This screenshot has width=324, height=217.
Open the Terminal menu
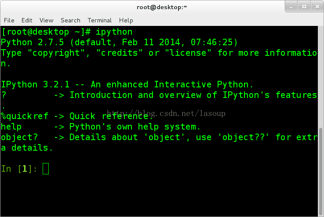[x=99, y=20]
